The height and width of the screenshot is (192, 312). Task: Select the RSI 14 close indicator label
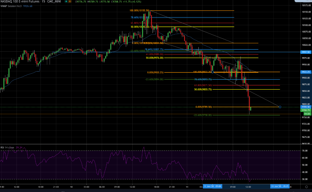[7, 148]
